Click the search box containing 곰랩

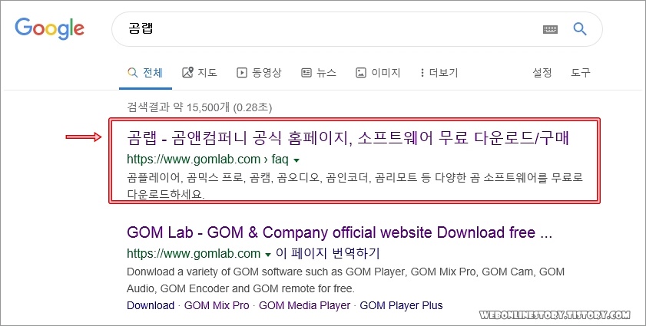(x=356, y=29)
